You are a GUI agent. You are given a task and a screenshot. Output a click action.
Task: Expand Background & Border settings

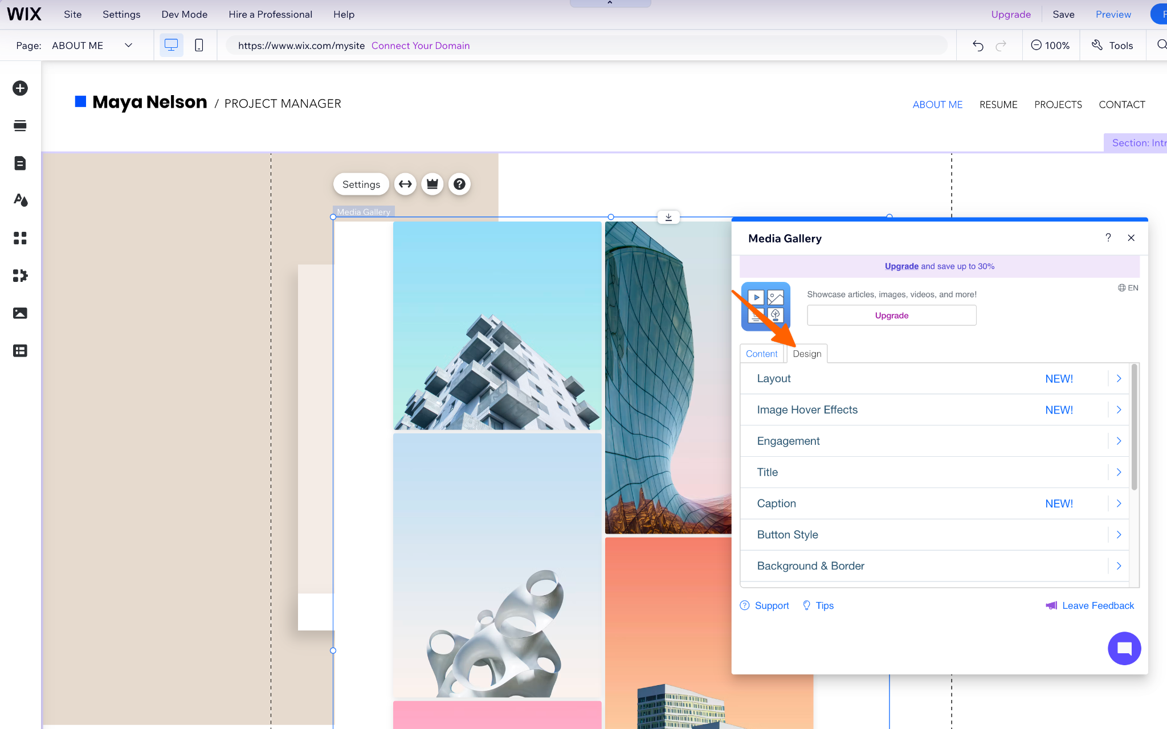tap(935, 566)
